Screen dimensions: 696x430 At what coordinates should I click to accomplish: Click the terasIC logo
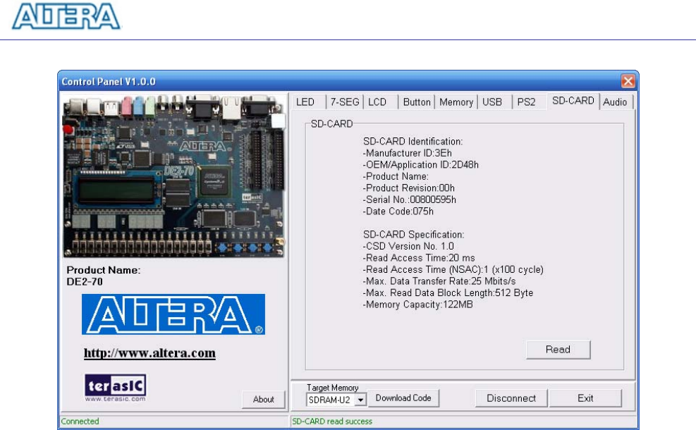(x=116, y=385)
